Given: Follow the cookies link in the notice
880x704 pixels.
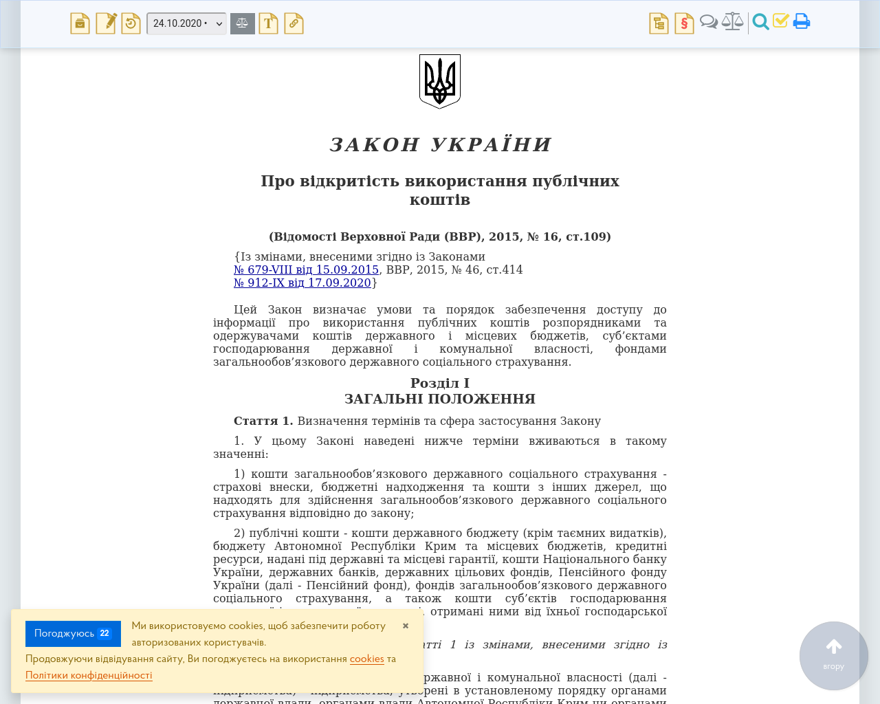Looking at the screenshot, I should [367, 659].
